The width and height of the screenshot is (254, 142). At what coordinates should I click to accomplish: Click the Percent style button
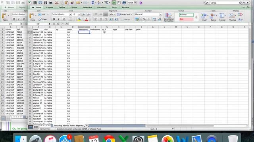tap(144, 19)
